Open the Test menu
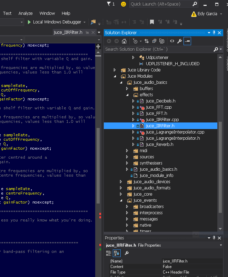The height and width of the screenshot is (277, 228). (x=7, y=13)
